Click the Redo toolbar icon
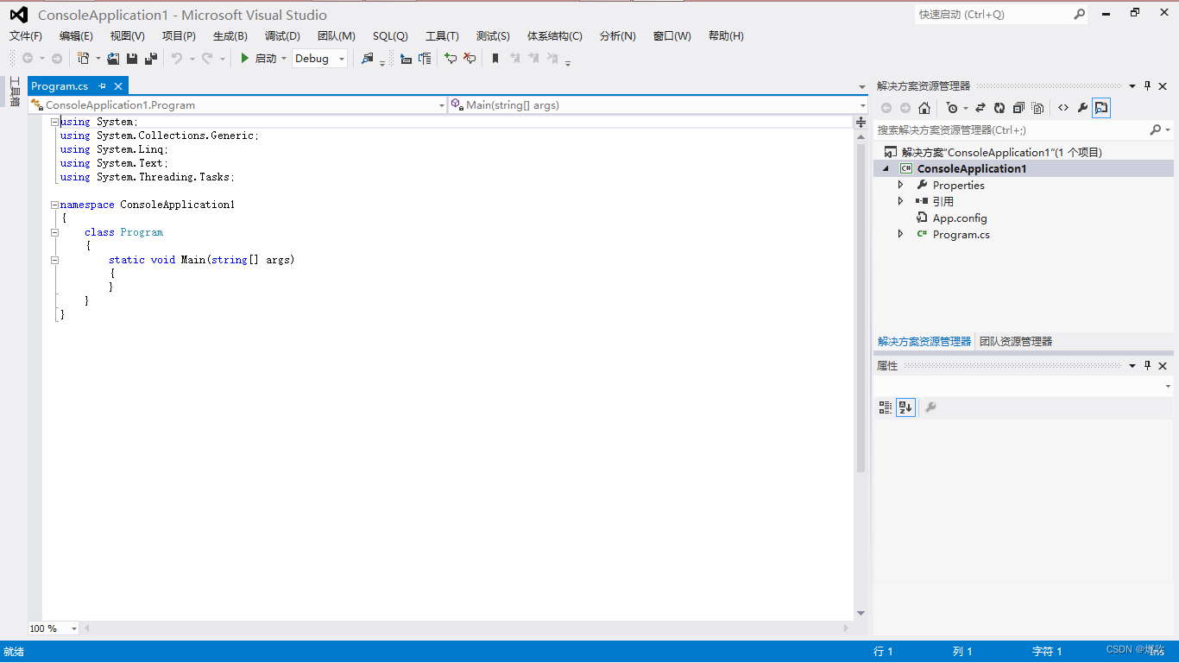This screenshot has height=663, width=1179. point(207,58)
